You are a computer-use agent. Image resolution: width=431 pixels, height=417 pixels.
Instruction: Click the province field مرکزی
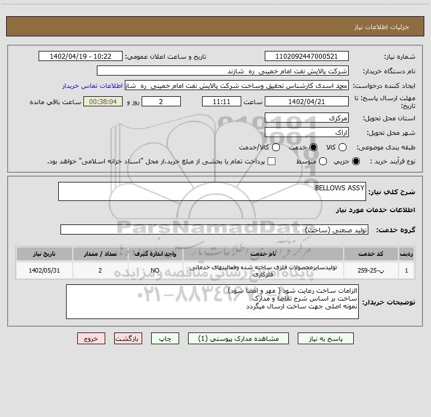tap(307, 118)
